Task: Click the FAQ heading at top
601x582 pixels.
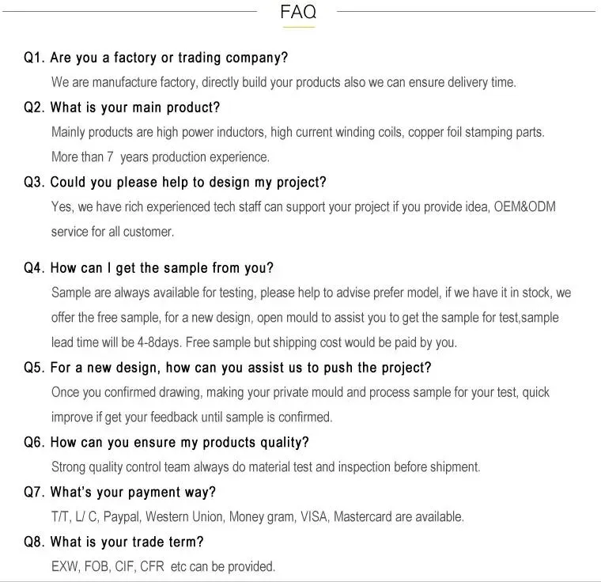Action: pyautogui.click(x=298, y=12)
